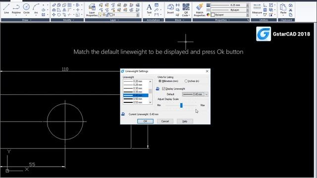Viewport: 317px width, 178px height.
Task: Click the Ellipse tool in Draw panel
Action: tap(44, 10)
